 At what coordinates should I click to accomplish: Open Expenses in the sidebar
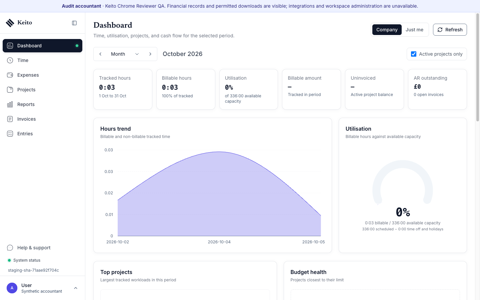(42, 75)
